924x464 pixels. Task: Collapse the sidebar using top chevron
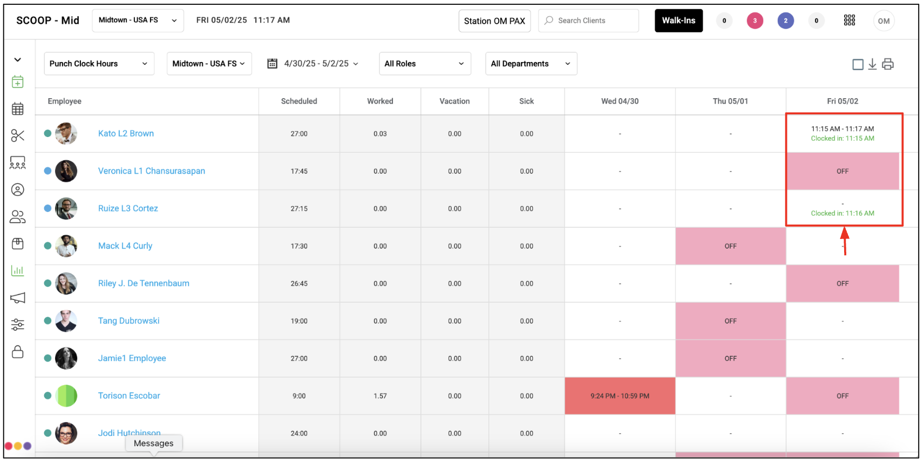tap(18, 60)
